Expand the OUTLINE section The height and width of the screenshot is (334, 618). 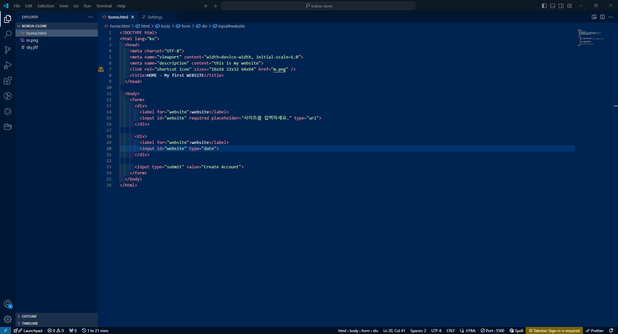(57, 316)
